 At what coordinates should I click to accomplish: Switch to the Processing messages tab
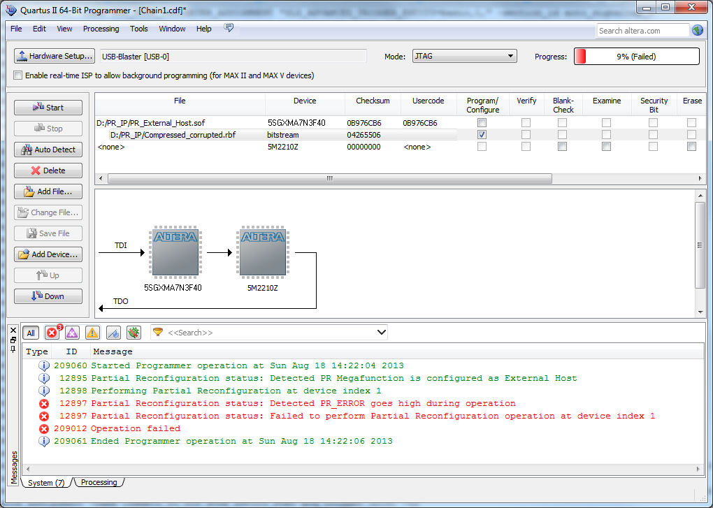99,483
